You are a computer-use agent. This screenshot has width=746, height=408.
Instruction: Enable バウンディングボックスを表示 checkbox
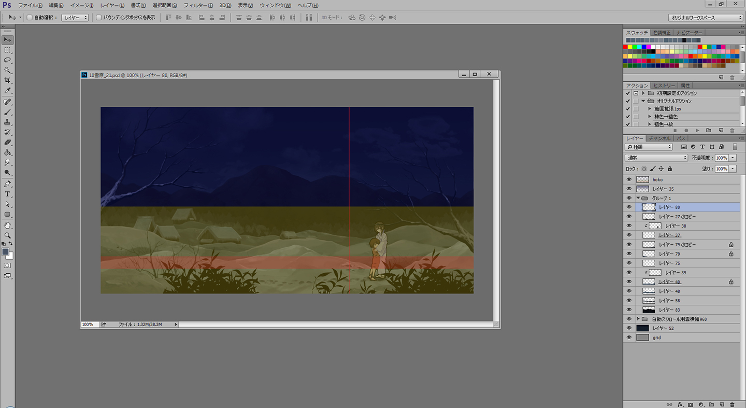click(98, 18)
